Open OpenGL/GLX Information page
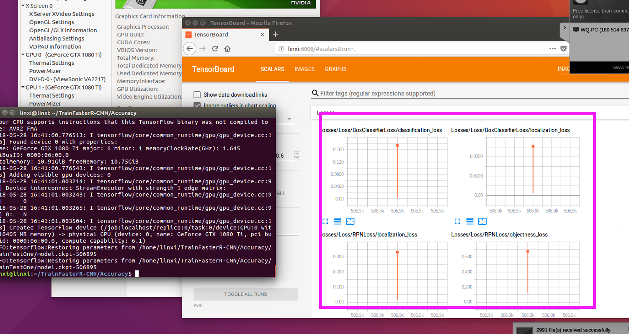This screenshot has height=334, width=629. (x=63, y=30)
